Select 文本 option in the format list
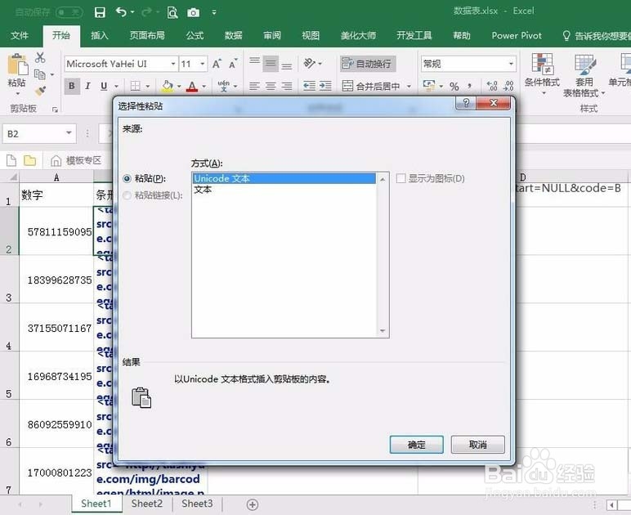This screenshot has height=515, width=631. 284,190
